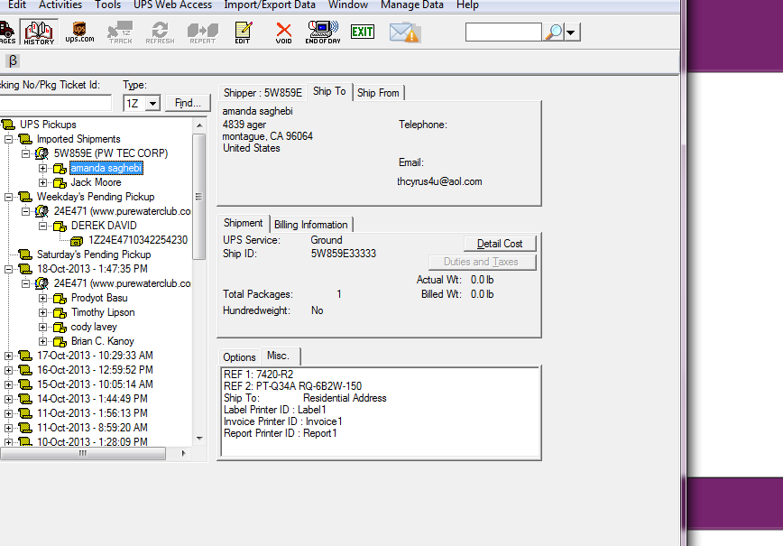This screenshot has width=783, height=546.
Task: Open the Activities menu
Action: coord(60,5)
